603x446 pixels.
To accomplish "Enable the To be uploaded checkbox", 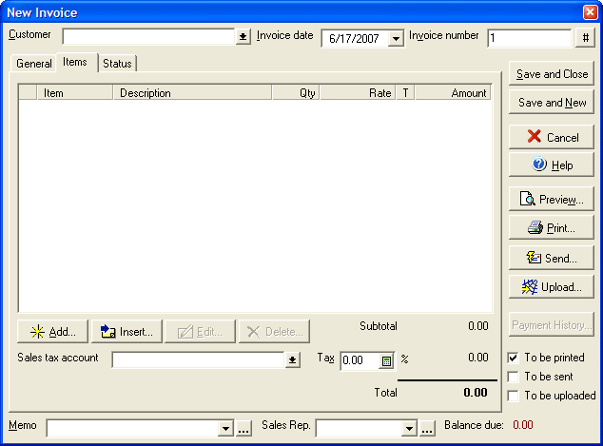I will click(x=514, y=396).
